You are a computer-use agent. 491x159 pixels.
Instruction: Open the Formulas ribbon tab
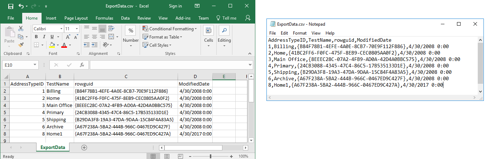(104, 18)
